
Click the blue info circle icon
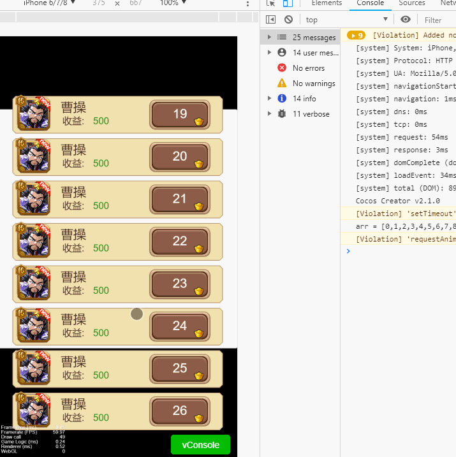pos(282,99)
